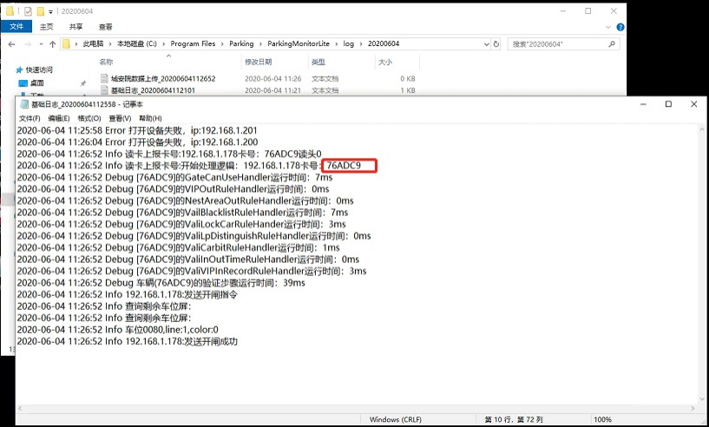Click Explorer quick access new folder icon
709x427 pixels.
click(40, 11)
